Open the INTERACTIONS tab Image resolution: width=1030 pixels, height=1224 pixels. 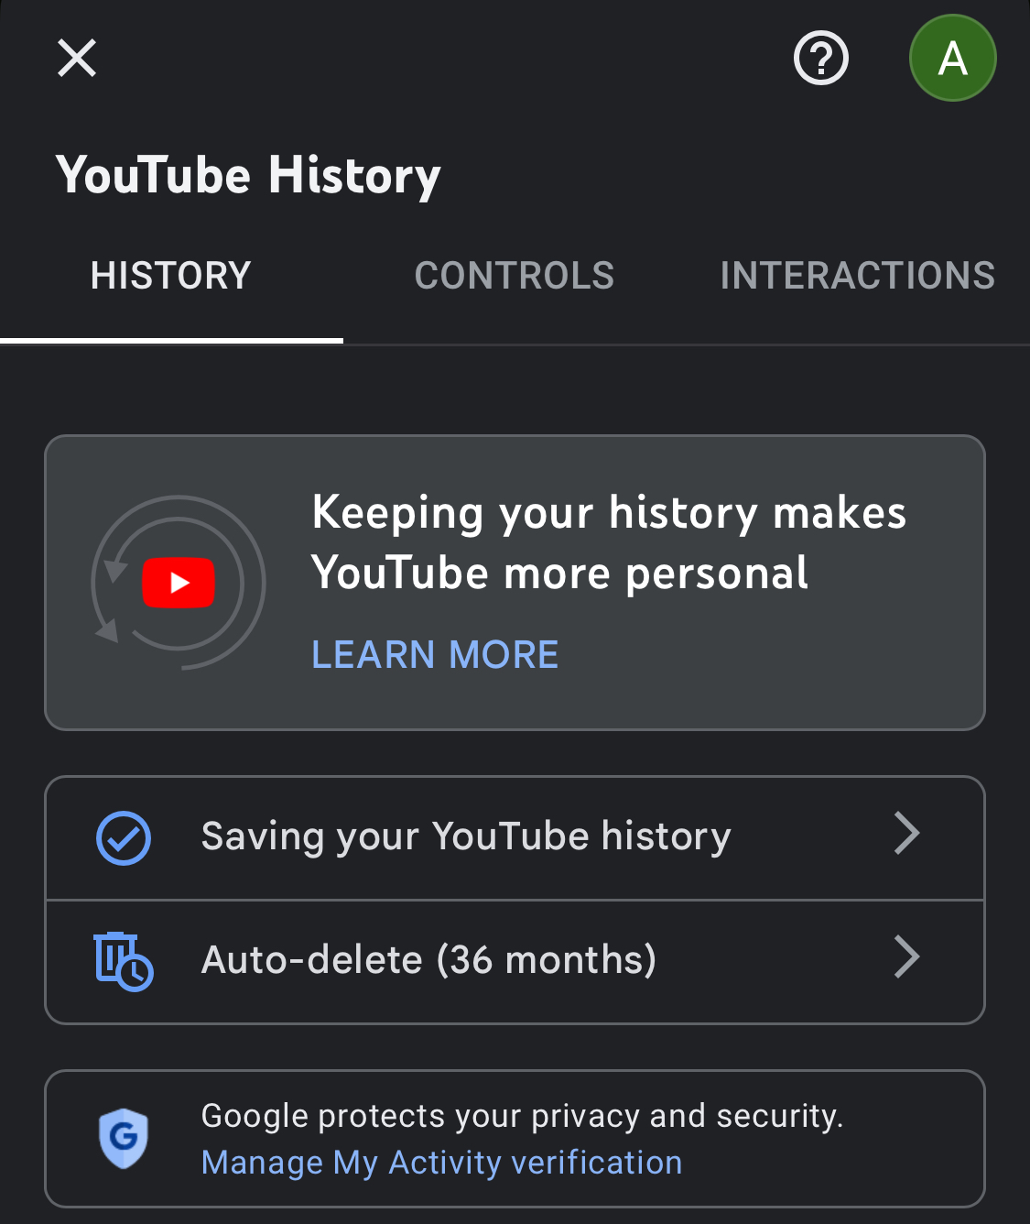pos(858,276)
